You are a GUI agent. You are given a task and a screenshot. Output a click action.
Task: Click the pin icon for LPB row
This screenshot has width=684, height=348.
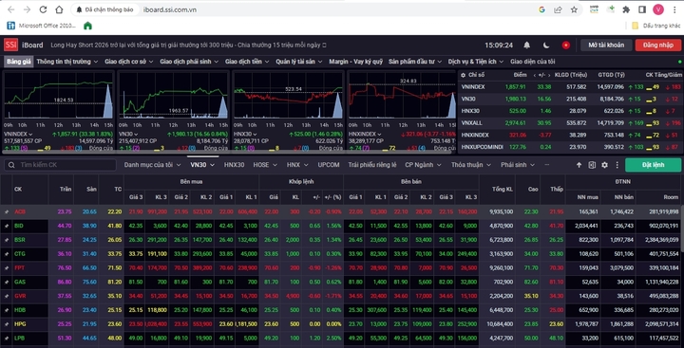(7, 338)
